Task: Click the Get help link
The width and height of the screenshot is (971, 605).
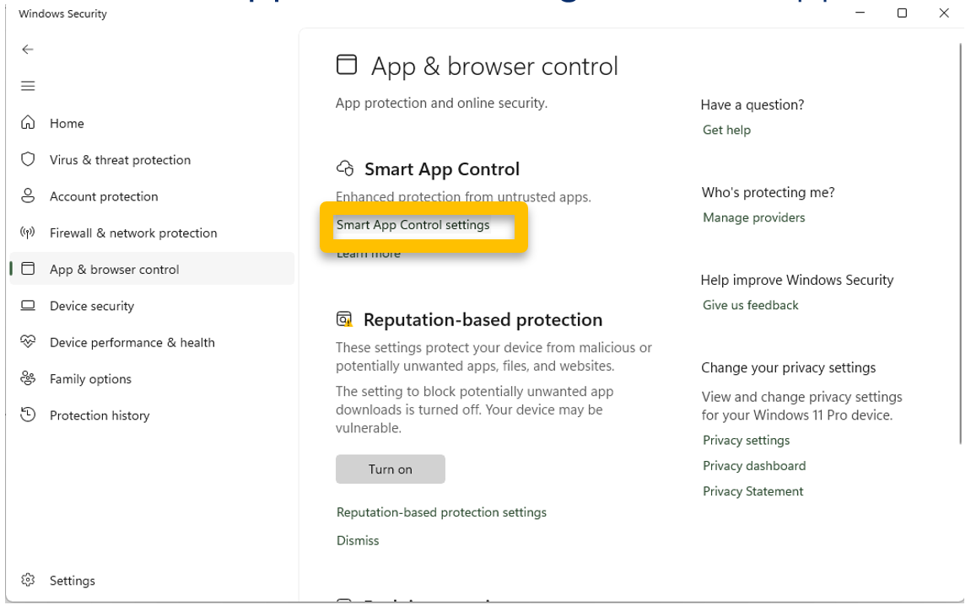Action: point(726,130)
